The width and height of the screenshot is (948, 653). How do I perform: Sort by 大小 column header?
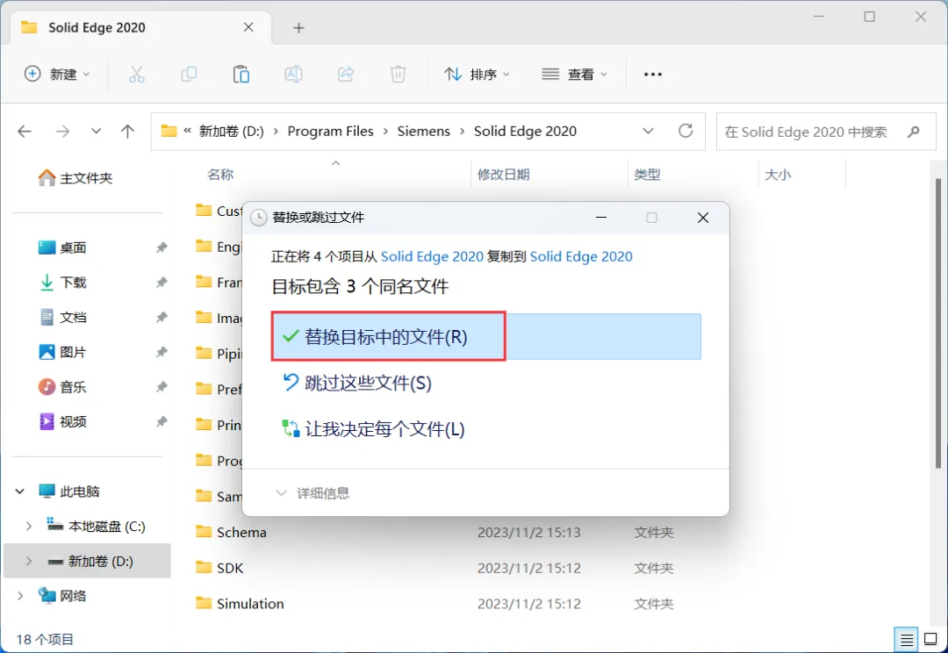point(778,175)
